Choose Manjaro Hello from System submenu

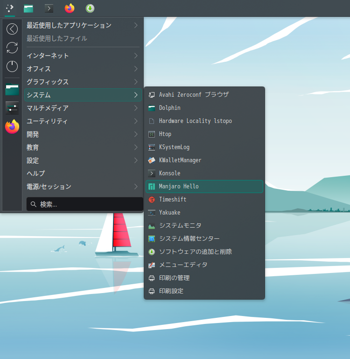click(204, 187)
